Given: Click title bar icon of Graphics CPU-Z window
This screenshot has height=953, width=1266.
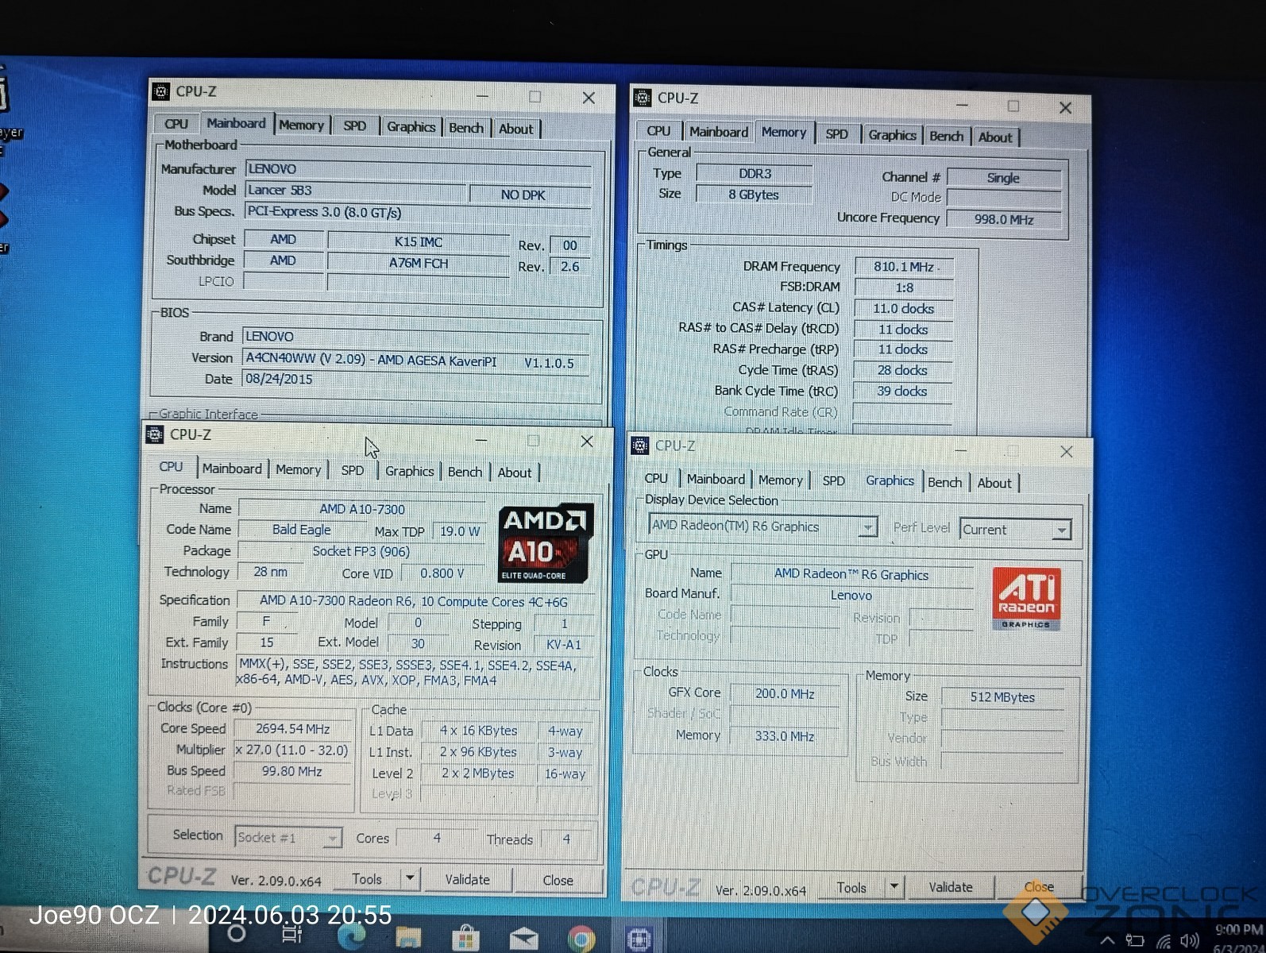Looking at the screenshot, I should [639, 446].
